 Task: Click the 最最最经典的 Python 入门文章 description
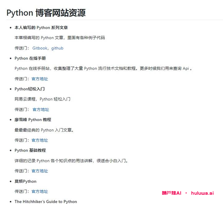tap(44, 130)
